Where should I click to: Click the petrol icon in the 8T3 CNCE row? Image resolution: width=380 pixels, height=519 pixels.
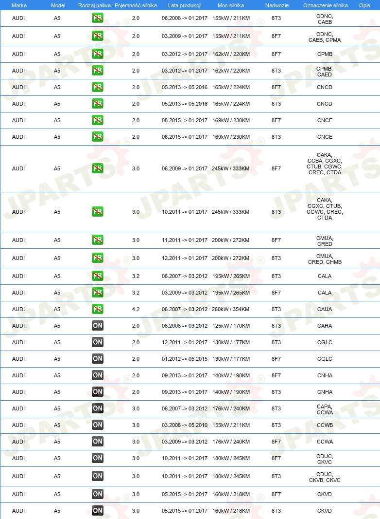[98, 137]
